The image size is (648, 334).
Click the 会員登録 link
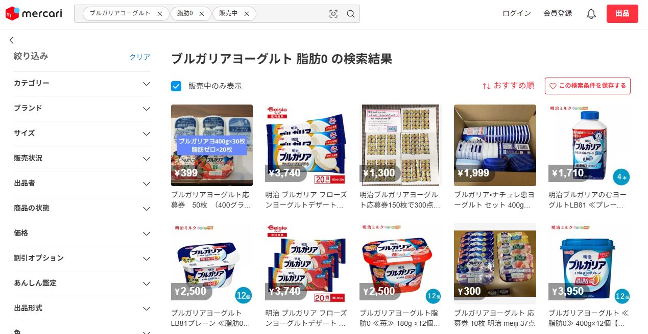tap(558, 13)
